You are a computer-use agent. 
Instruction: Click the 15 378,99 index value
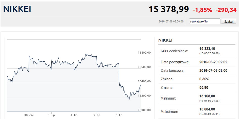[x=169, y=9]
